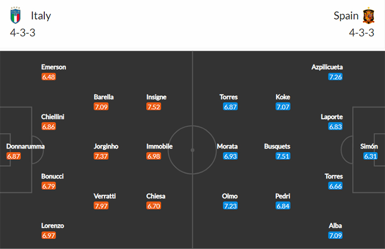This screenshot has width=385, height=249.
Task: Select player Immobile on the pitch
Action: pyautogui.click(x=159, y=146)
